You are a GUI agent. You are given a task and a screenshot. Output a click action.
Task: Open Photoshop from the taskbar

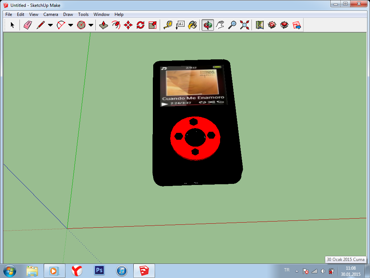click(x=99, y=270)
